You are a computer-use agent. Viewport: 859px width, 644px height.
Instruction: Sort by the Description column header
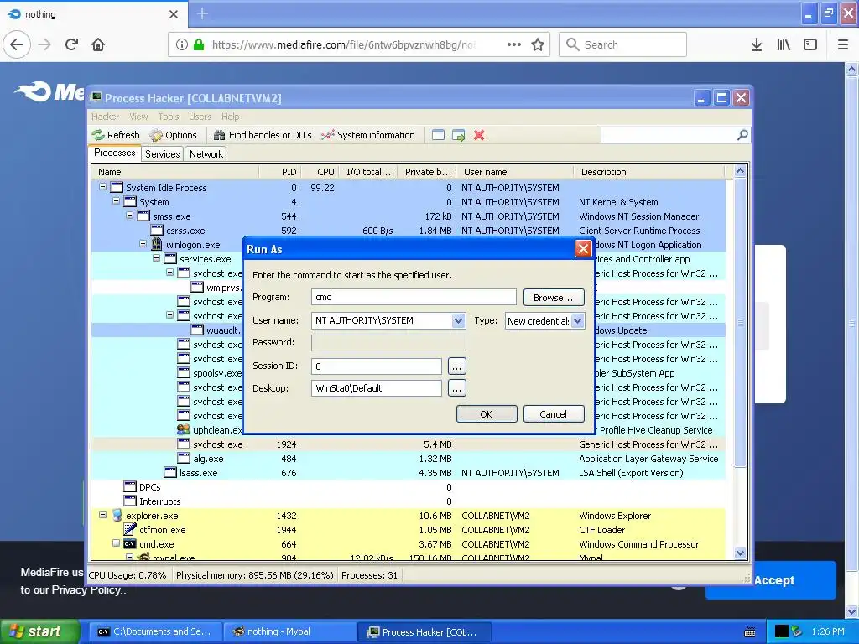(649, 172)
